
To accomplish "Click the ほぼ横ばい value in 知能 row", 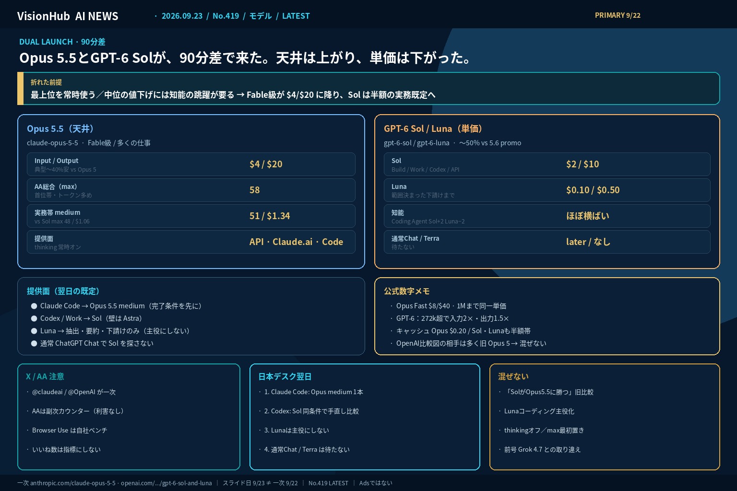I will [x=588, y=216].
